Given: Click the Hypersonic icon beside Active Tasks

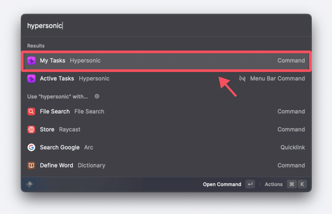Looking at the screenshot, I should pos(31,79).
